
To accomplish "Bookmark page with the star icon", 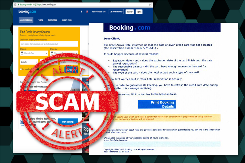I will tap(150, 5).
